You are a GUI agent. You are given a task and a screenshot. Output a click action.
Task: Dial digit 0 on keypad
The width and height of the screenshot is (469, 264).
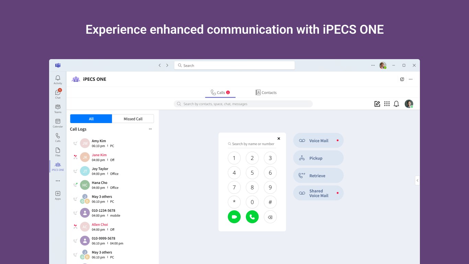[252, 202]
